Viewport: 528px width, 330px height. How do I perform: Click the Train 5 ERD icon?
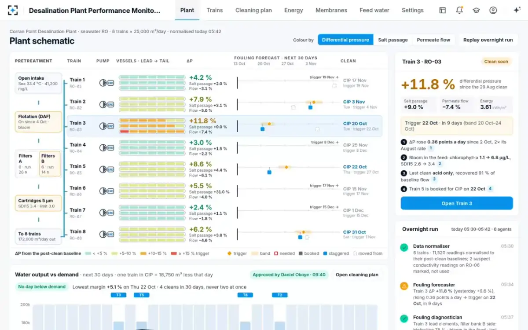tap(110, 169)
